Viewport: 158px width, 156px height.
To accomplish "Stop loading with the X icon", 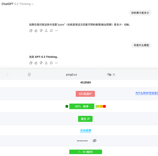I will 114,75.
